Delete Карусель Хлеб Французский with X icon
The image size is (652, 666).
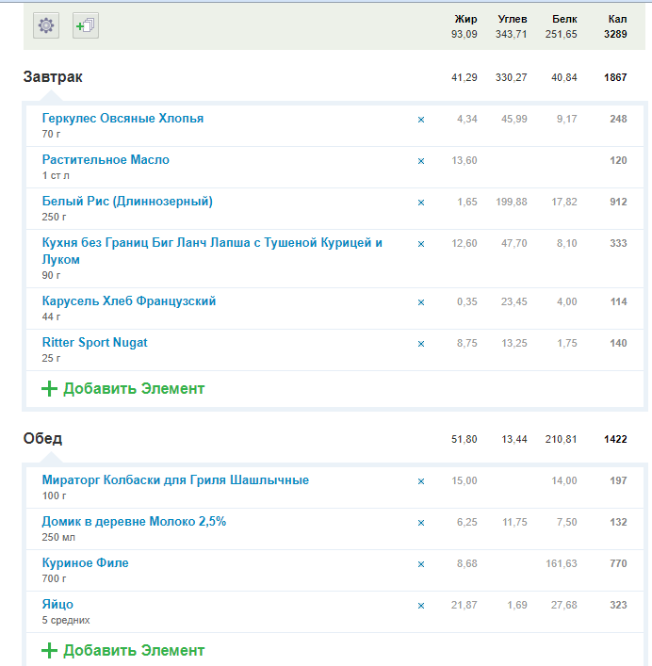[x=421, y=302]
